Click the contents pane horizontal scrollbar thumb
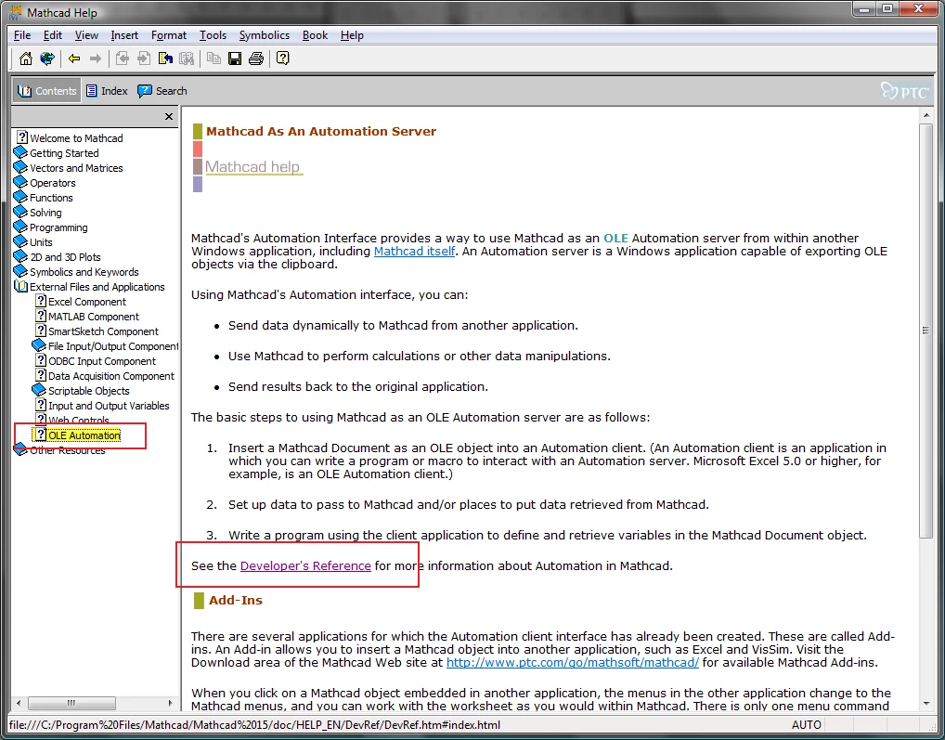 [71, 703]
